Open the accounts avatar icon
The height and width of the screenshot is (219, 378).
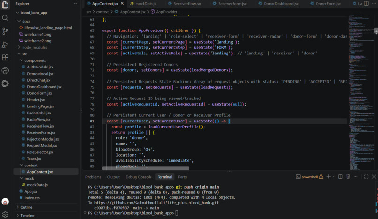tap(5, 202)
